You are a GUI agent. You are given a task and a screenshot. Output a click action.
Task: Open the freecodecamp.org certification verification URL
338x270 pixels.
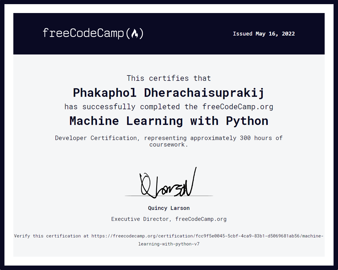tap(207, 236)
